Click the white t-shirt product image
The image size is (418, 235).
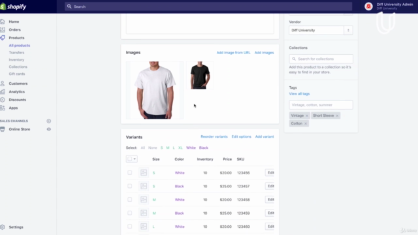[155, 90]
